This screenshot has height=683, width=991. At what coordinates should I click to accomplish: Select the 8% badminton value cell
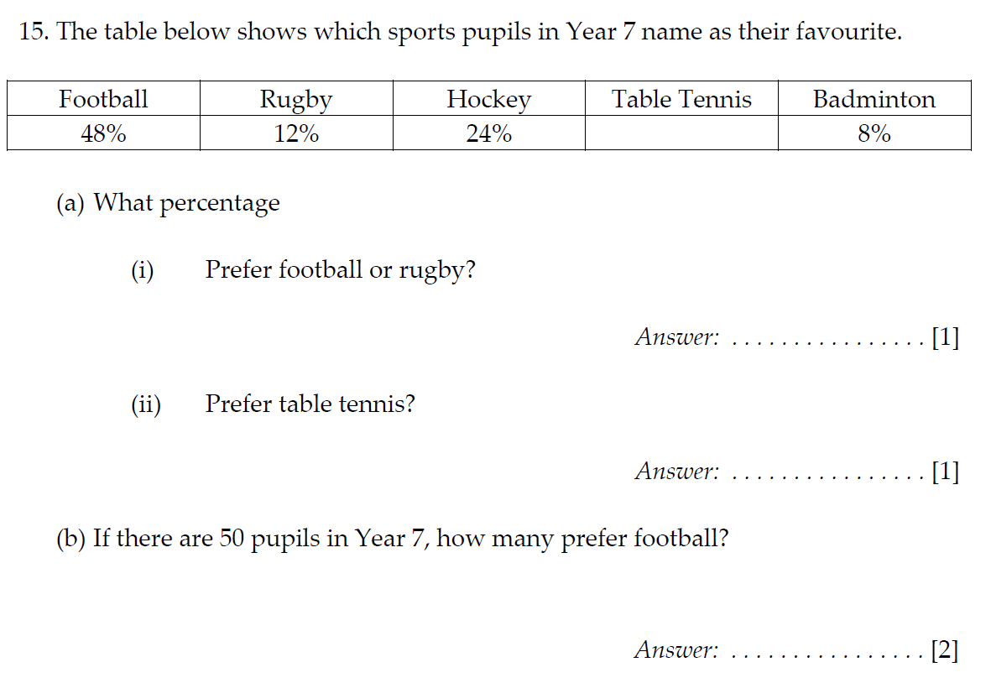tap(874, 133)
